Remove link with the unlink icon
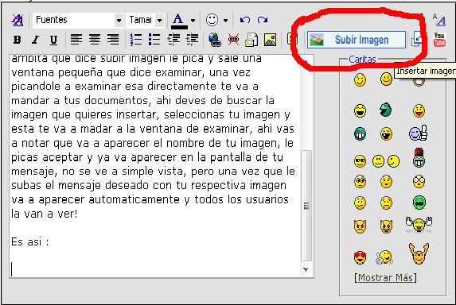This screenshot has height=305, width=456. 233,40
